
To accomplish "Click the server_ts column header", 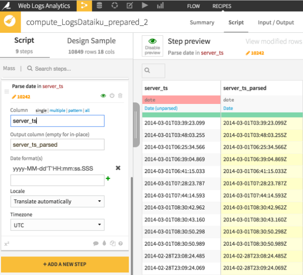I will pyautogui.click(x=156, y=88).
